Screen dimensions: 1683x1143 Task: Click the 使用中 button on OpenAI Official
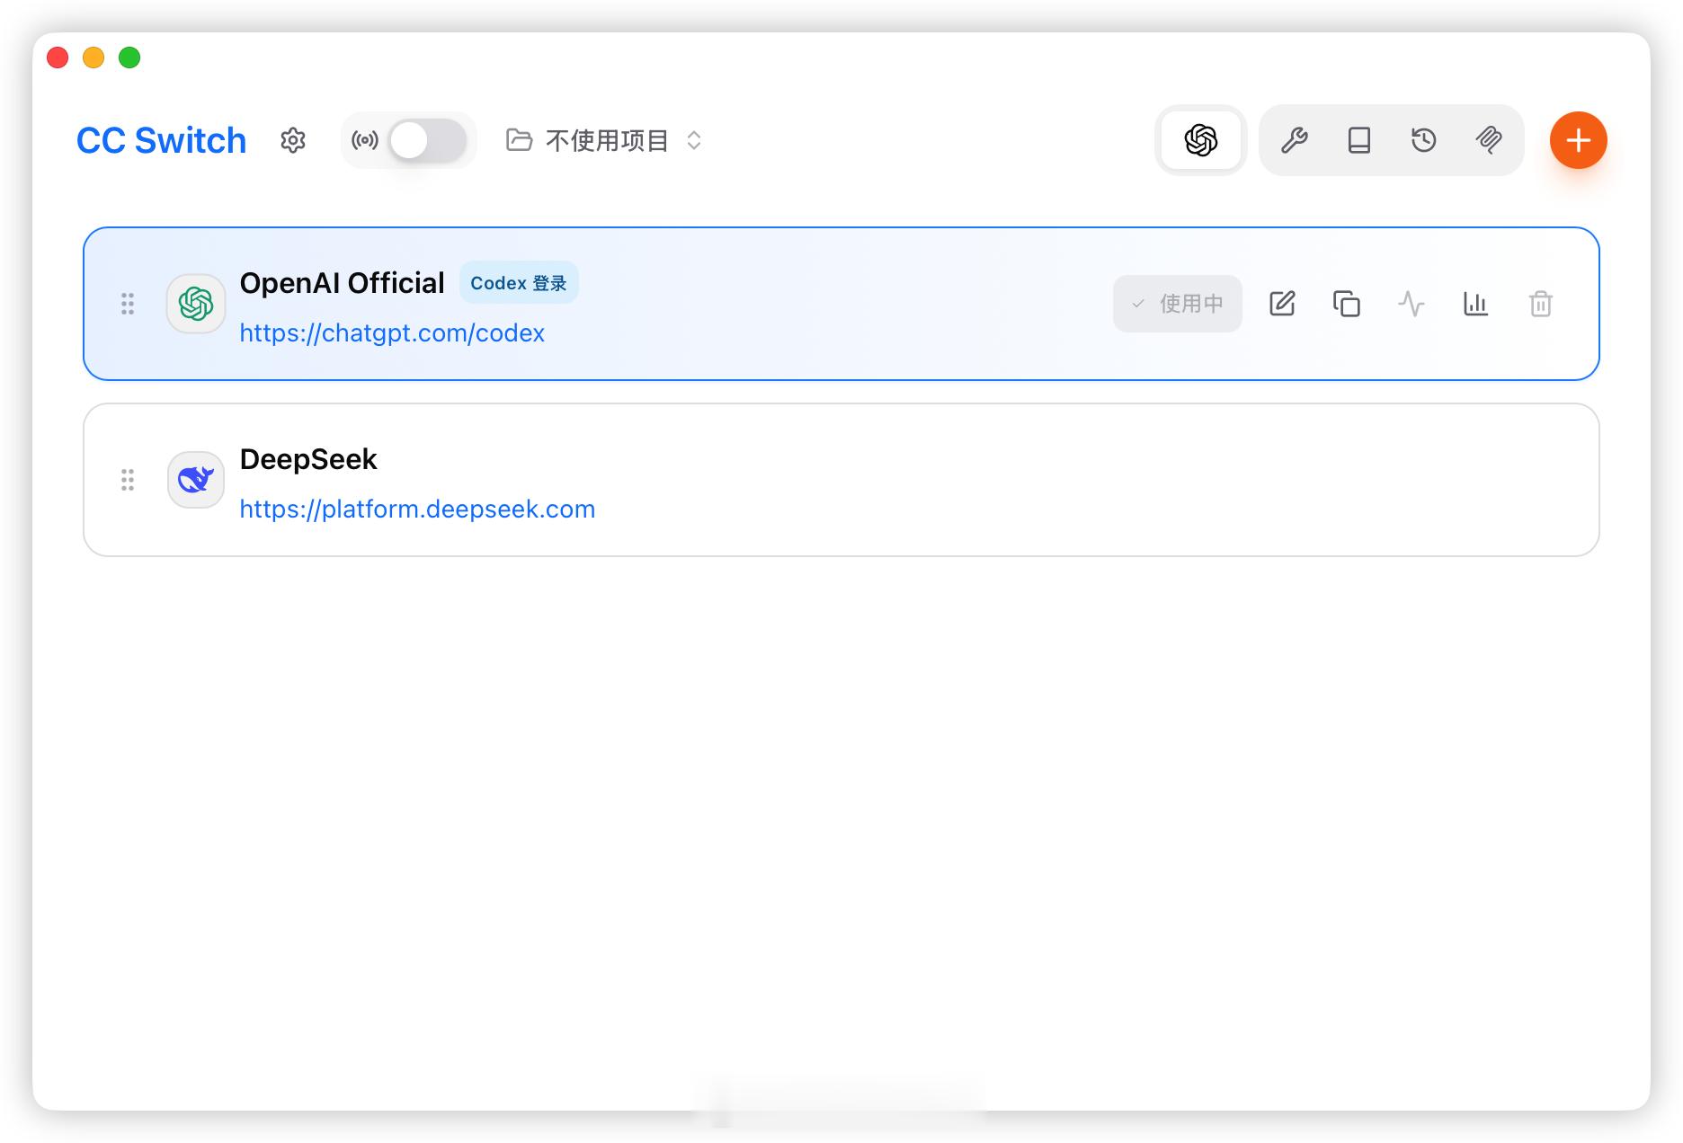tap(1178, 304)
